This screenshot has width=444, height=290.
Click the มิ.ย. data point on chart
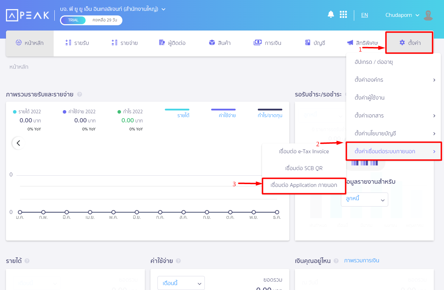click(x=137, y=212)
